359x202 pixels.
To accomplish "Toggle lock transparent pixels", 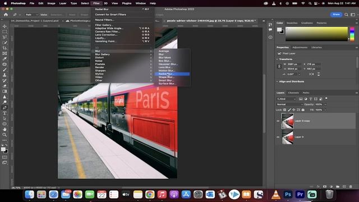I will (x=284, y=110).
